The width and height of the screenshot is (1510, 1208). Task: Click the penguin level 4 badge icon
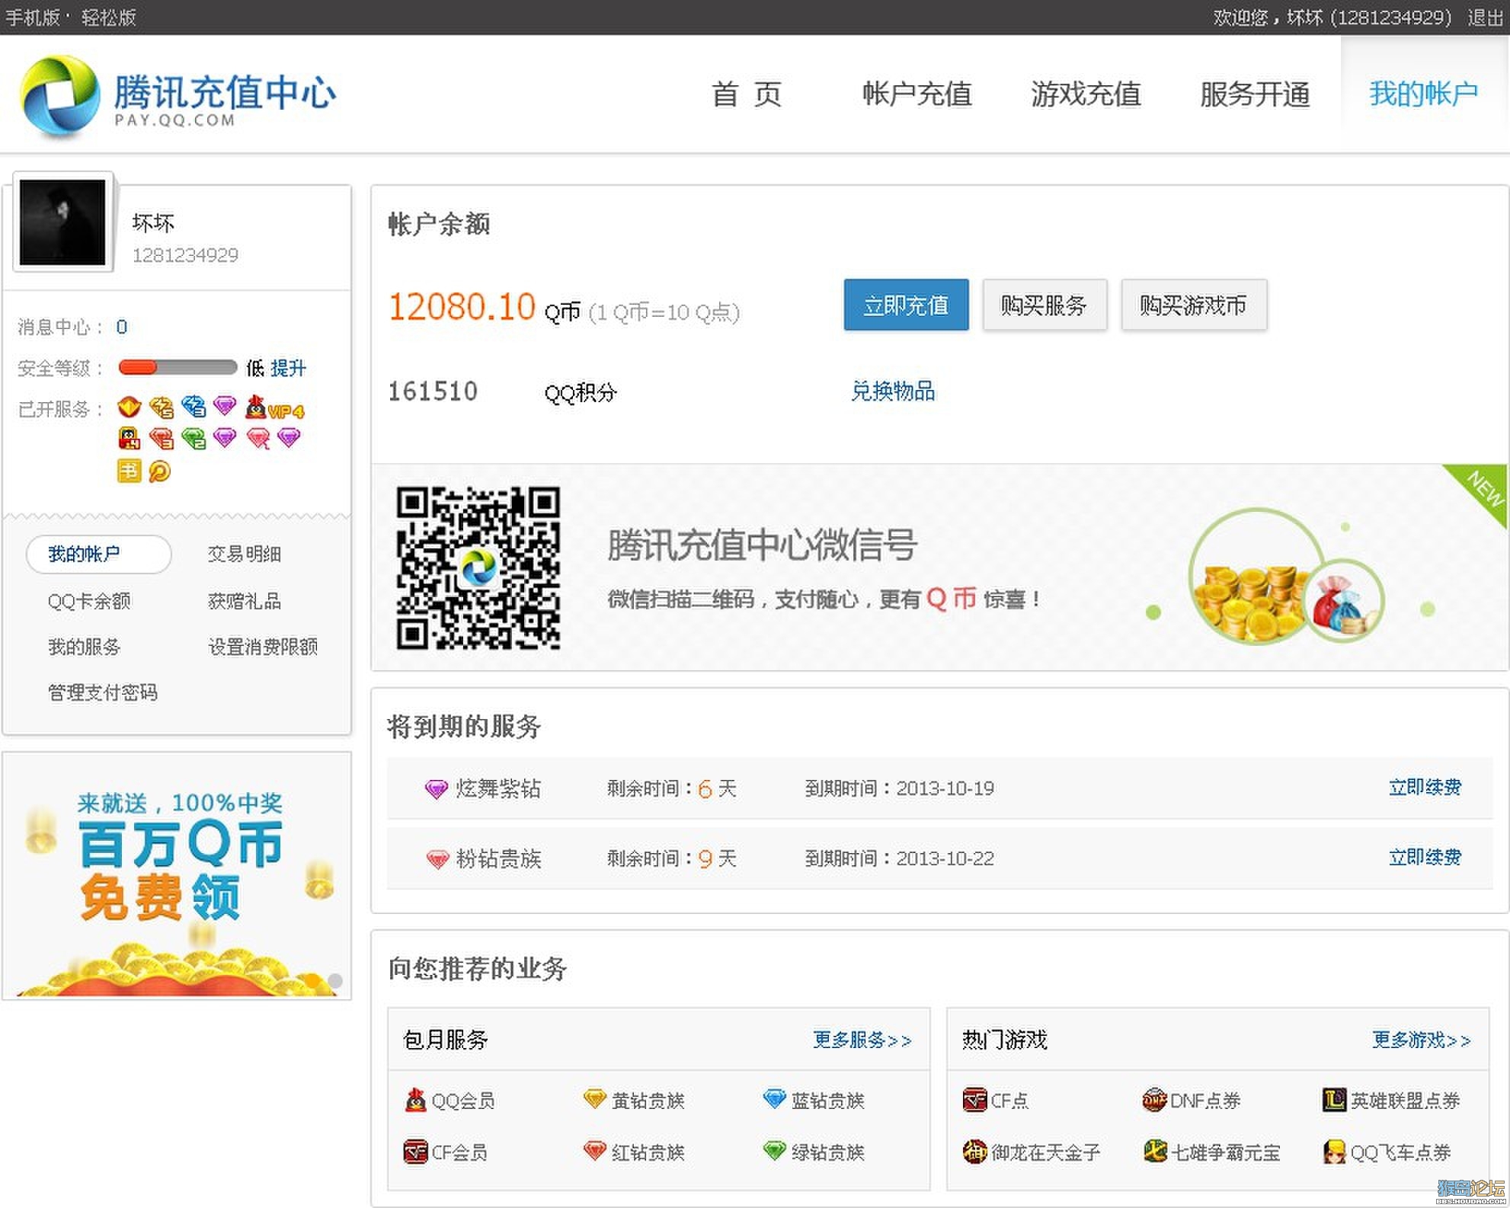[130, 439]
